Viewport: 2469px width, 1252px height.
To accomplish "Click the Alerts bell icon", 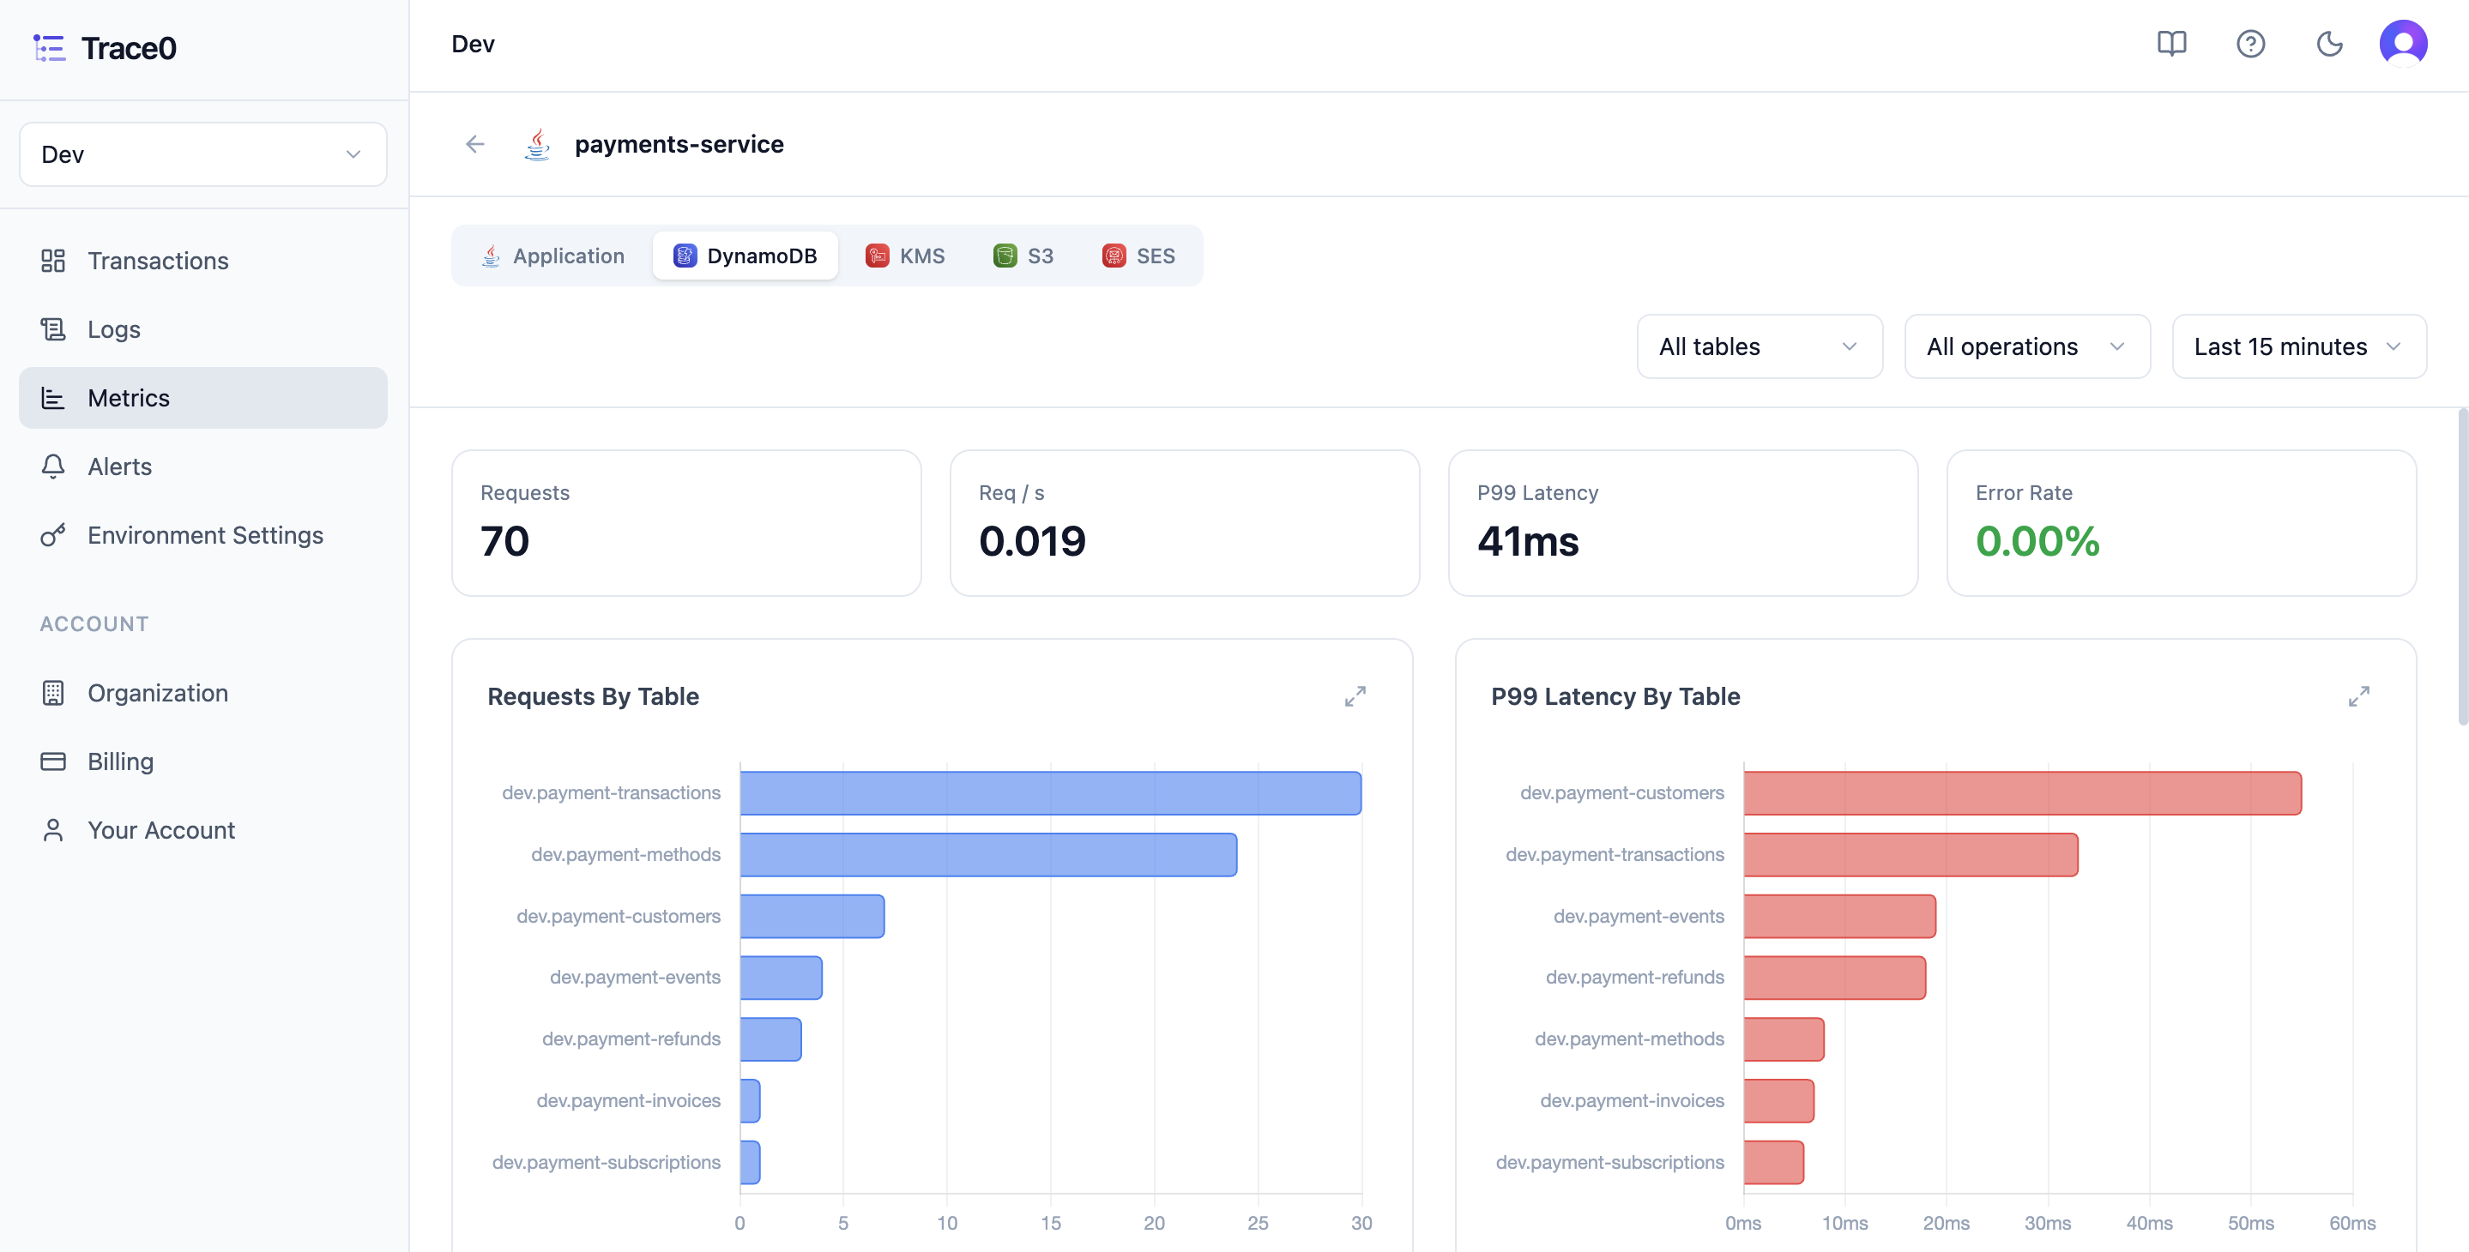I will click(52, 466).
